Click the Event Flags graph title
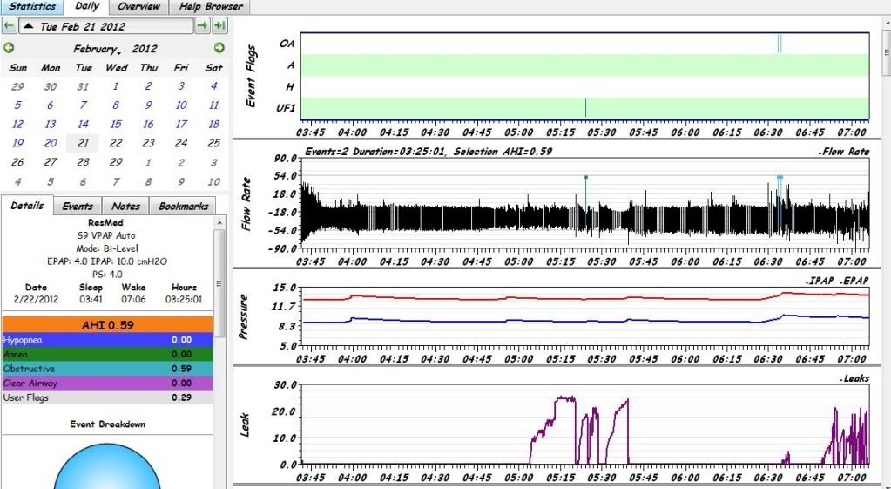This screenshot has width=891, height=489. click(251, 76)
